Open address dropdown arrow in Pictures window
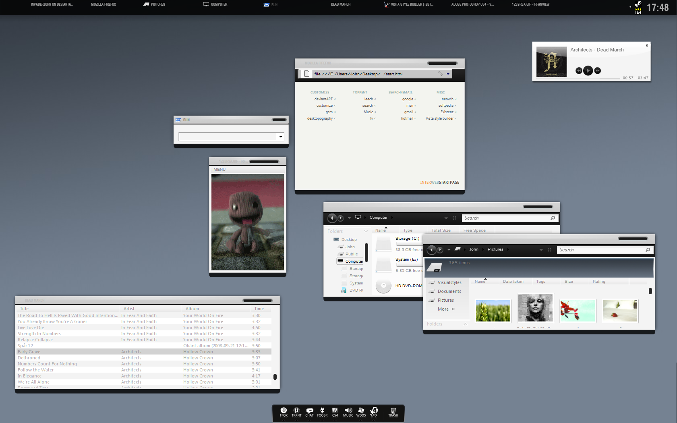The height and width of the screenshot is (423, 677). (541, 250)
